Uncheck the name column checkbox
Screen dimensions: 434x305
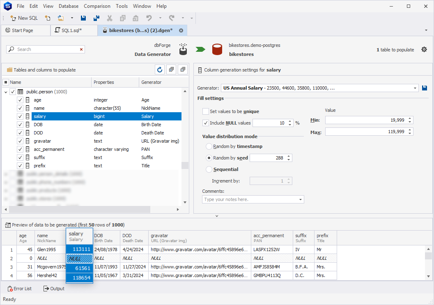(x=20, y=108)
